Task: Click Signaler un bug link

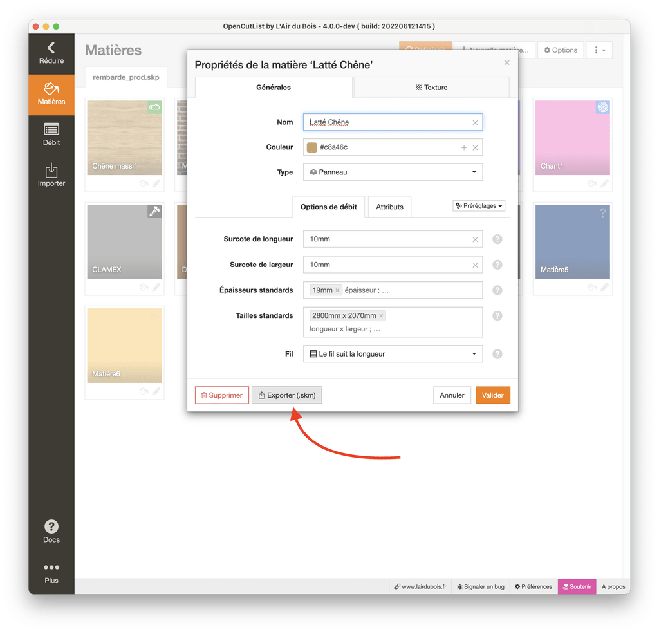Action: point(480,586)
